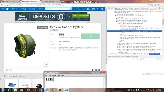Toggle the :hov element state button

tap(133, 59)
